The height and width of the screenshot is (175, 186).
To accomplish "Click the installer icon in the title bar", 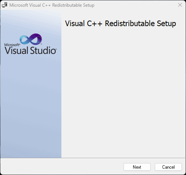I will 4,5.
